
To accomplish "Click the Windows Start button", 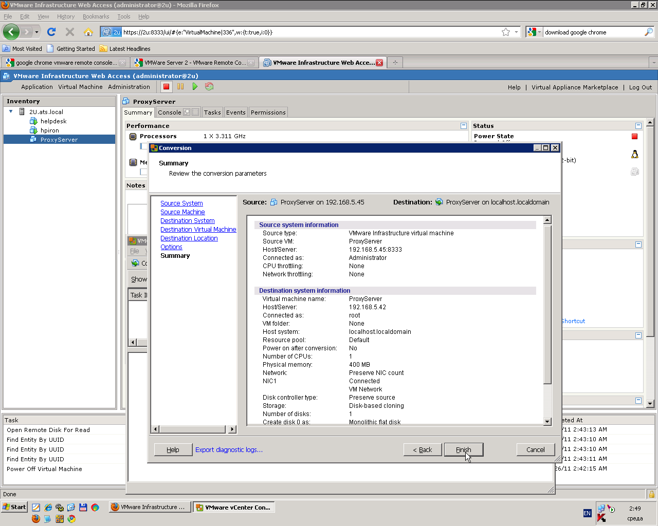I will [14, 507].
